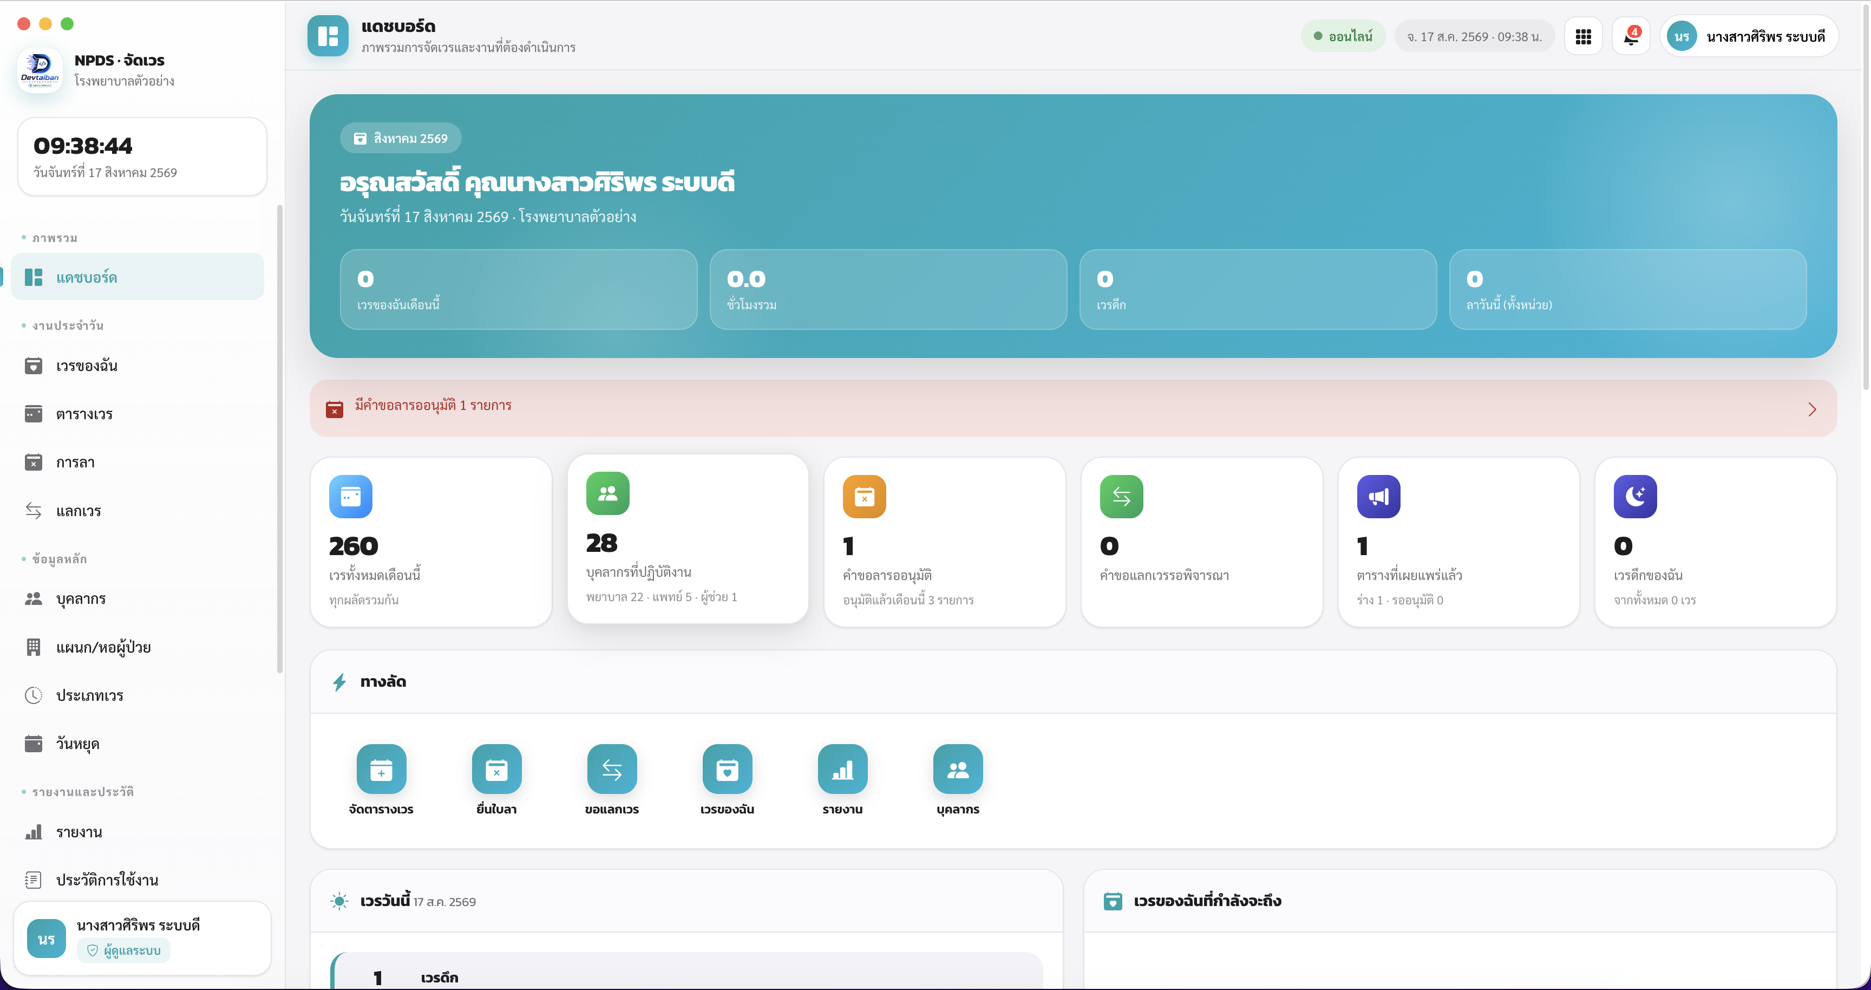Click the แดชบอร์ด header logo icon
Screen dimensions: 1871x990
(328, 36)
